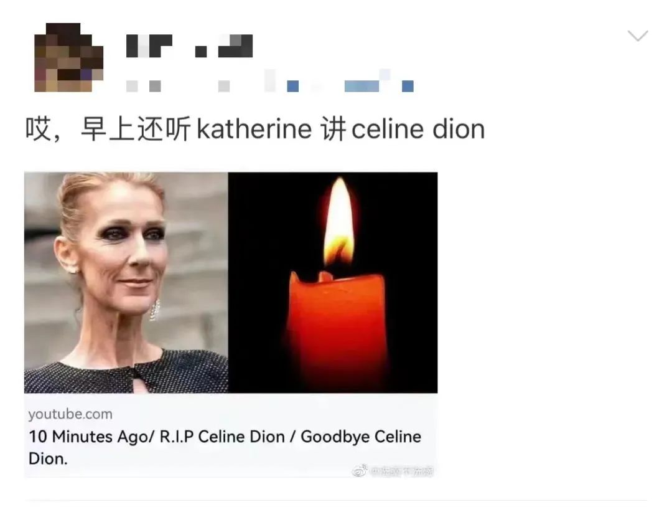Open the youtube.com domain label
This screenshot has width=672, height=507.
coord(70,414)
